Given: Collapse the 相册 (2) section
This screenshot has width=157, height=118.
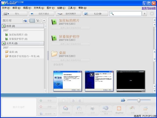Looking at the screenshot, I should (4, 26).
